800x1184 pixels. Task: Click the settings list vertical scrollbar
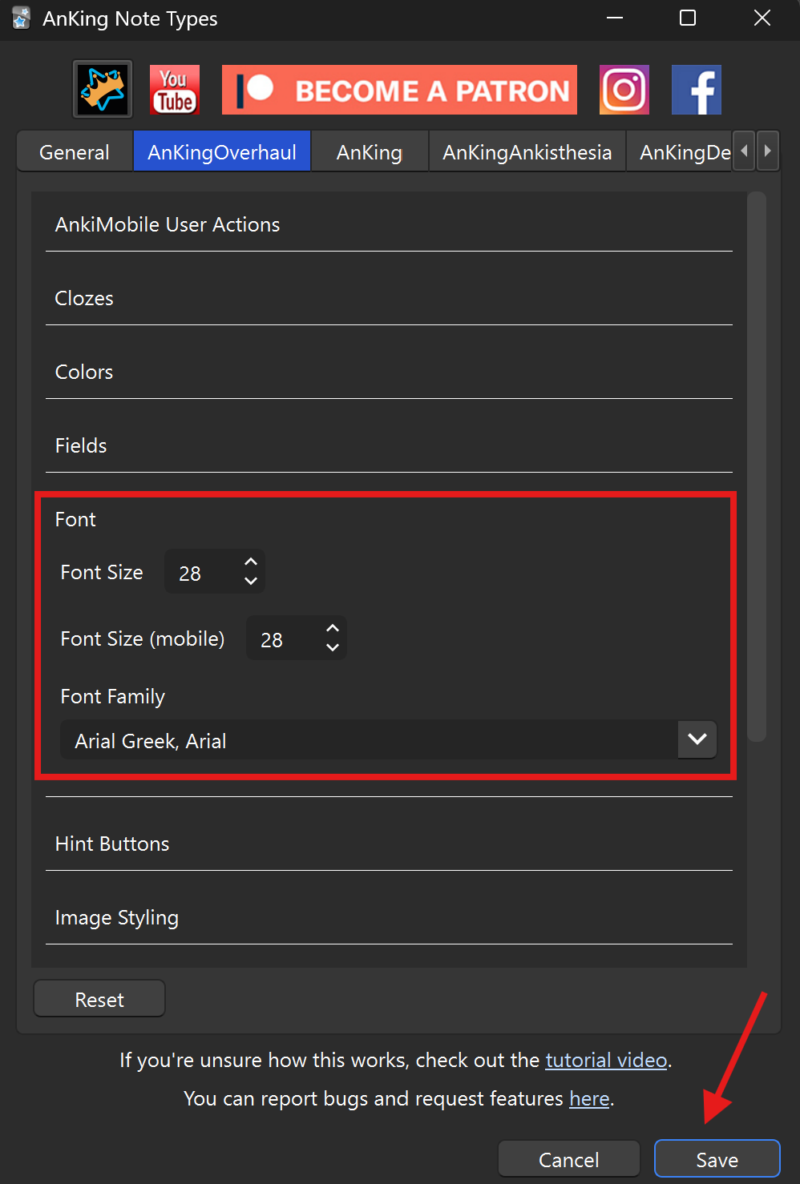click(757, 466)
